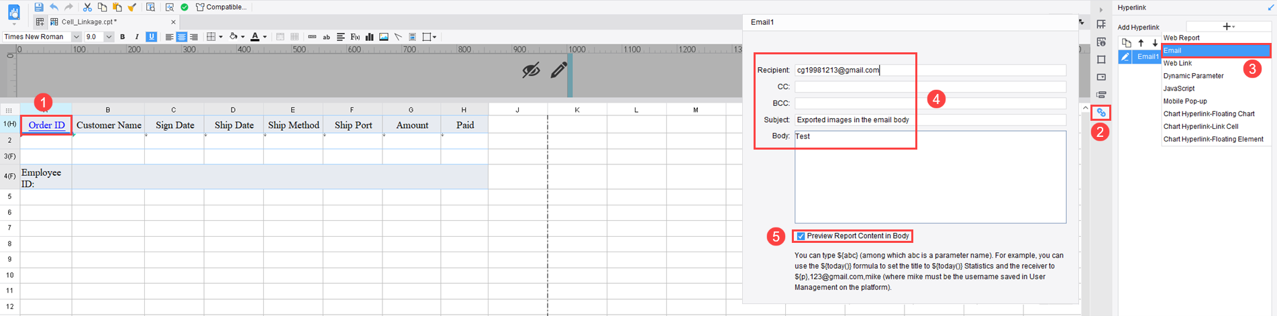Click the pencil edit icon above the grid
The width and height of the screenshot is (1277, 316).
coord(559,70)
